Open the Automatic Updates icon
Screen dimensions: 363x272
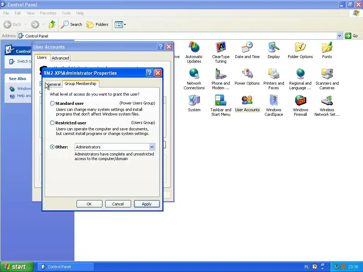tap(194, 52)
